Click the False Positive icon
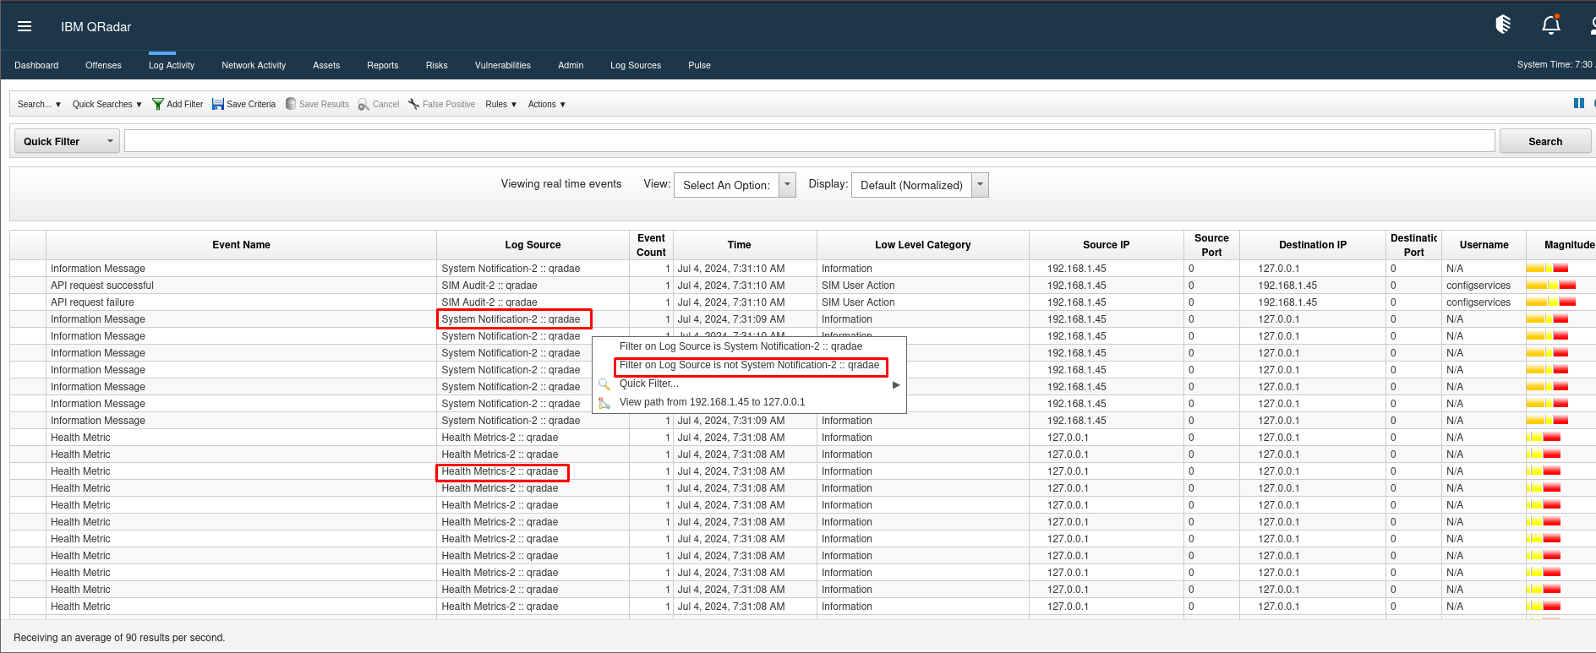 (x=413, y=104)
